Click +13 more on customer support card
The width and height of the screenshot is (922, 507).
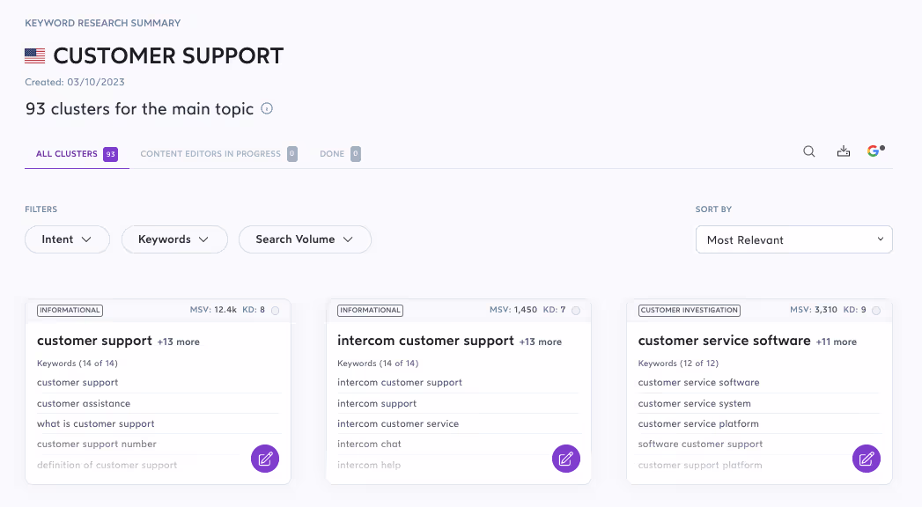tap(178, 342)
